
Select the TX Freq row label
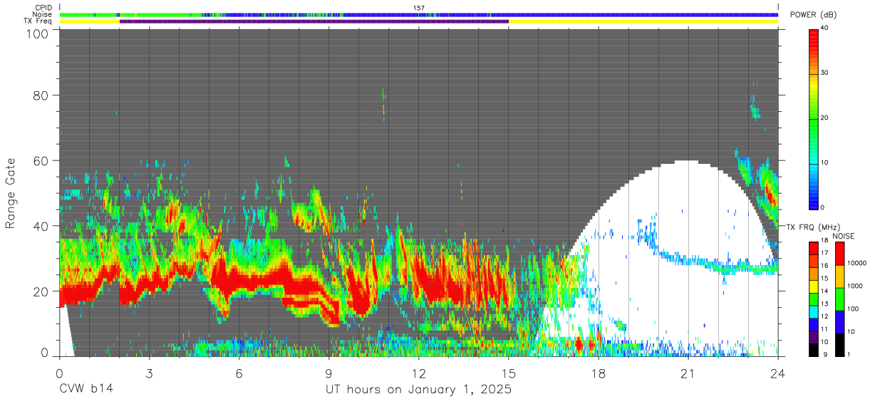pyautogui.click(x=38, y=21)
